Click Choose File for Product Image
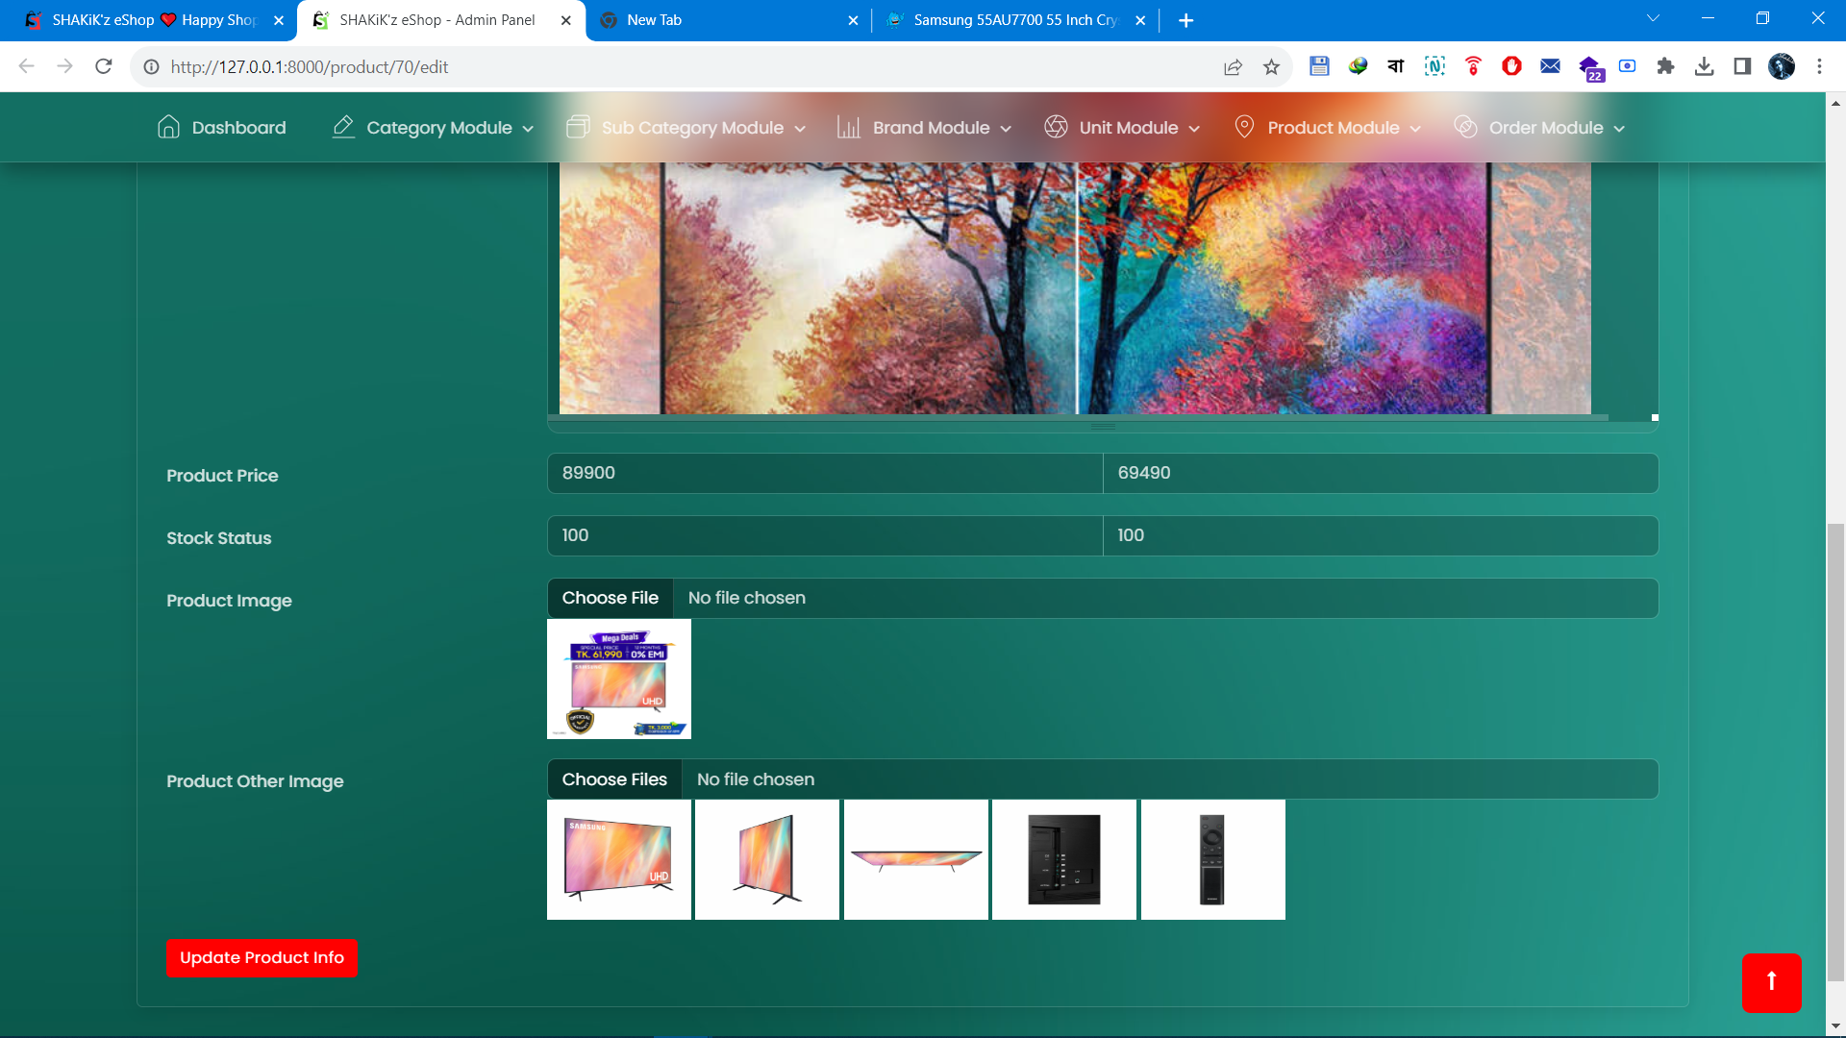 [611, 598]
